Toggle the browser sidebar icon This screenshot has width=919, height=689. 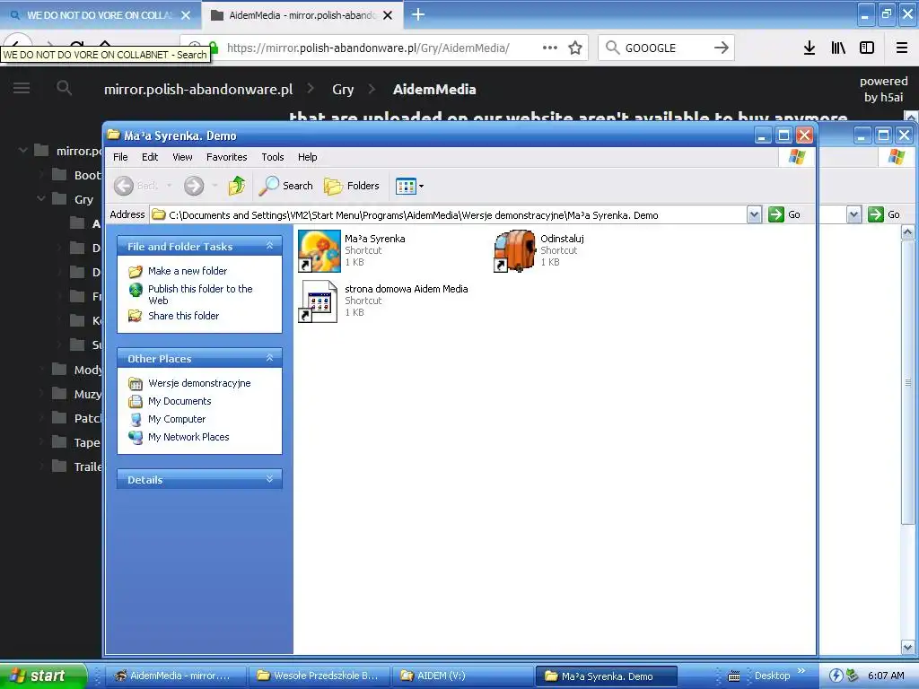point(867,48)
